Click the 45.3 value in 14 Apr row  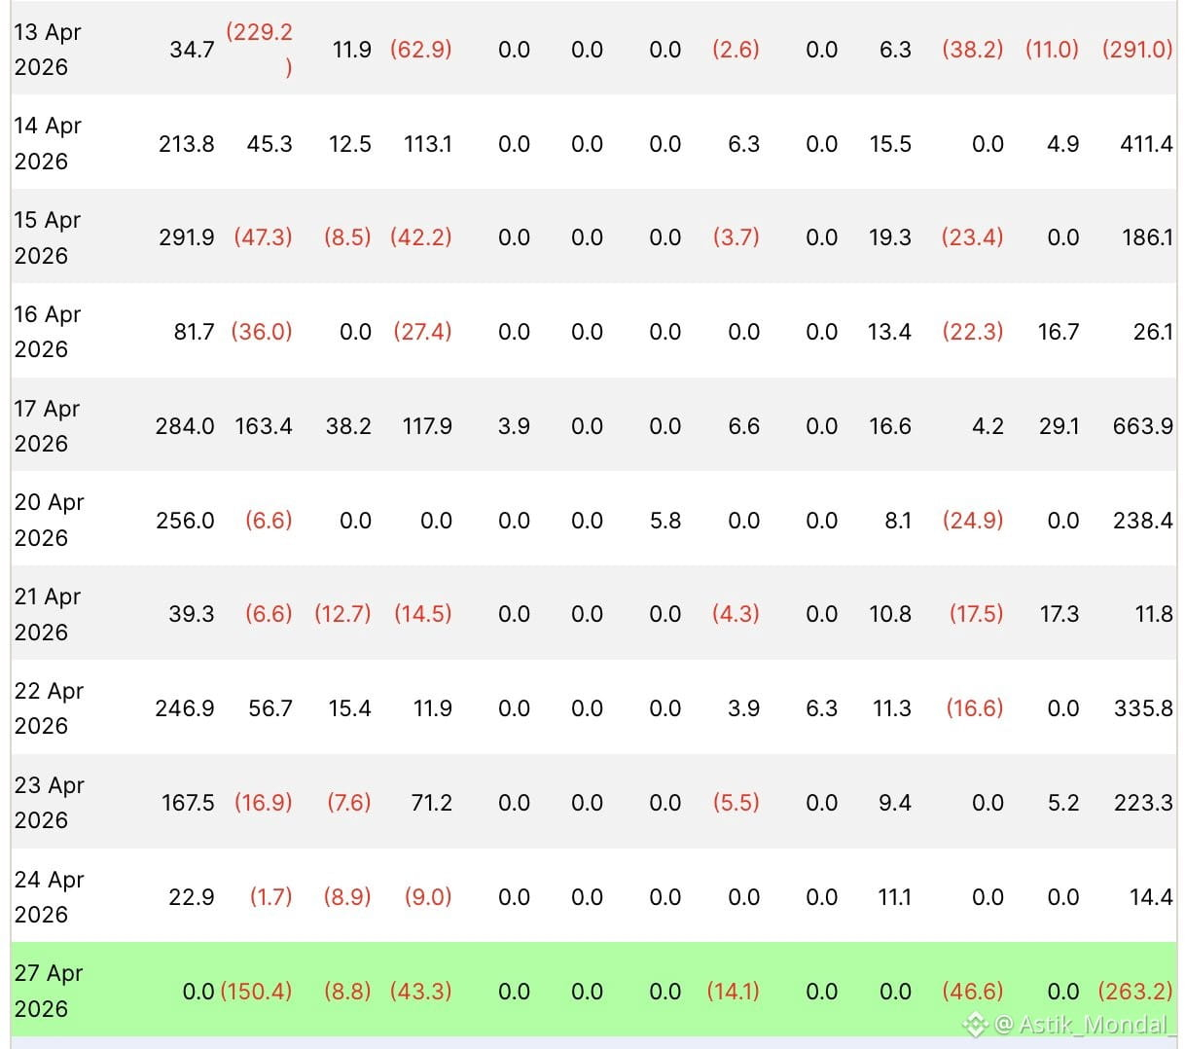269,144
